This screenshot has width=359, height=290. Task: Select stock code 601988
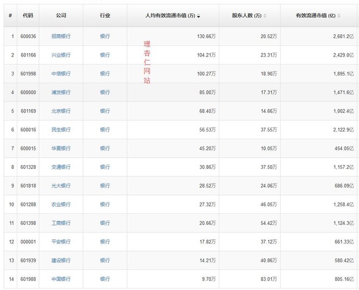pos(28,279)
